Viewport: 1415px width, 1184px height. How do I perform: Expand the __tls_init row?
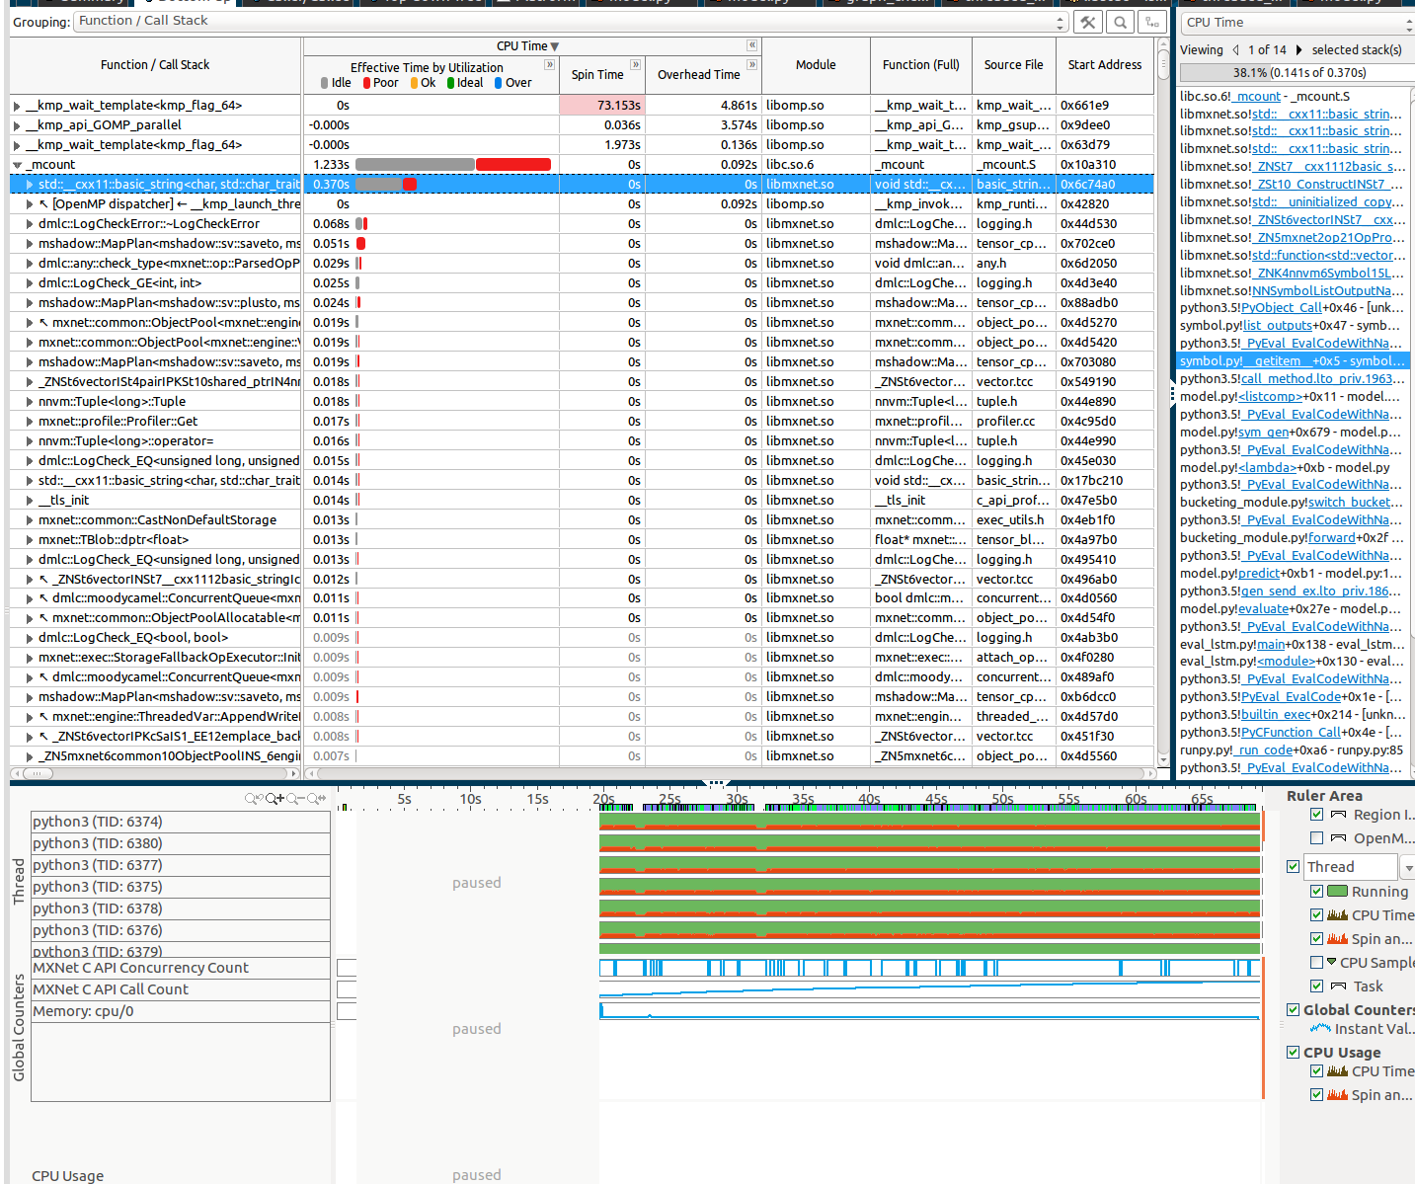pyautogui.click(x=30, y=501)
